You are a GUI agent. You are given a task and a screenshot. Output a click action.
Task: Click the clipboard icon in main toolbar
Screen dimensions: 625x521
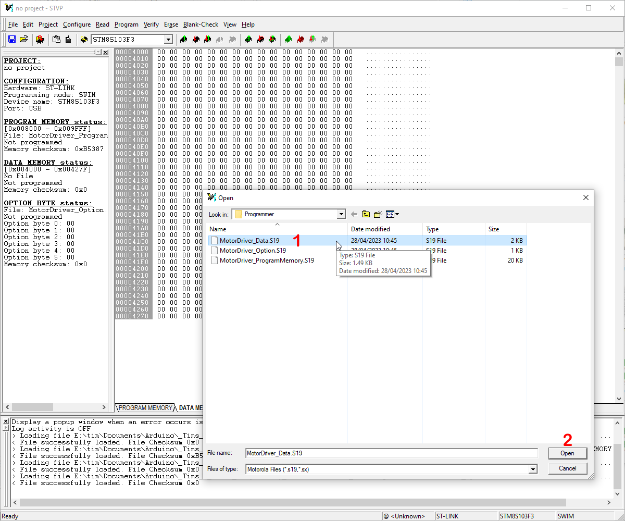tap(56, 40)
